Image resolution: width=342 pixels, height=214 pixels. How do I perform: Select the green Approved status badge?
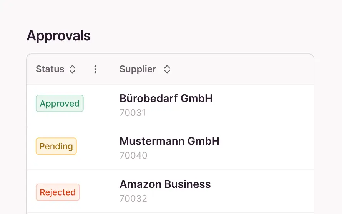[x=60, y=104]
